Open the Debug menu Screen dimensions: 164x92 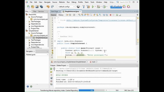[74, 2]
